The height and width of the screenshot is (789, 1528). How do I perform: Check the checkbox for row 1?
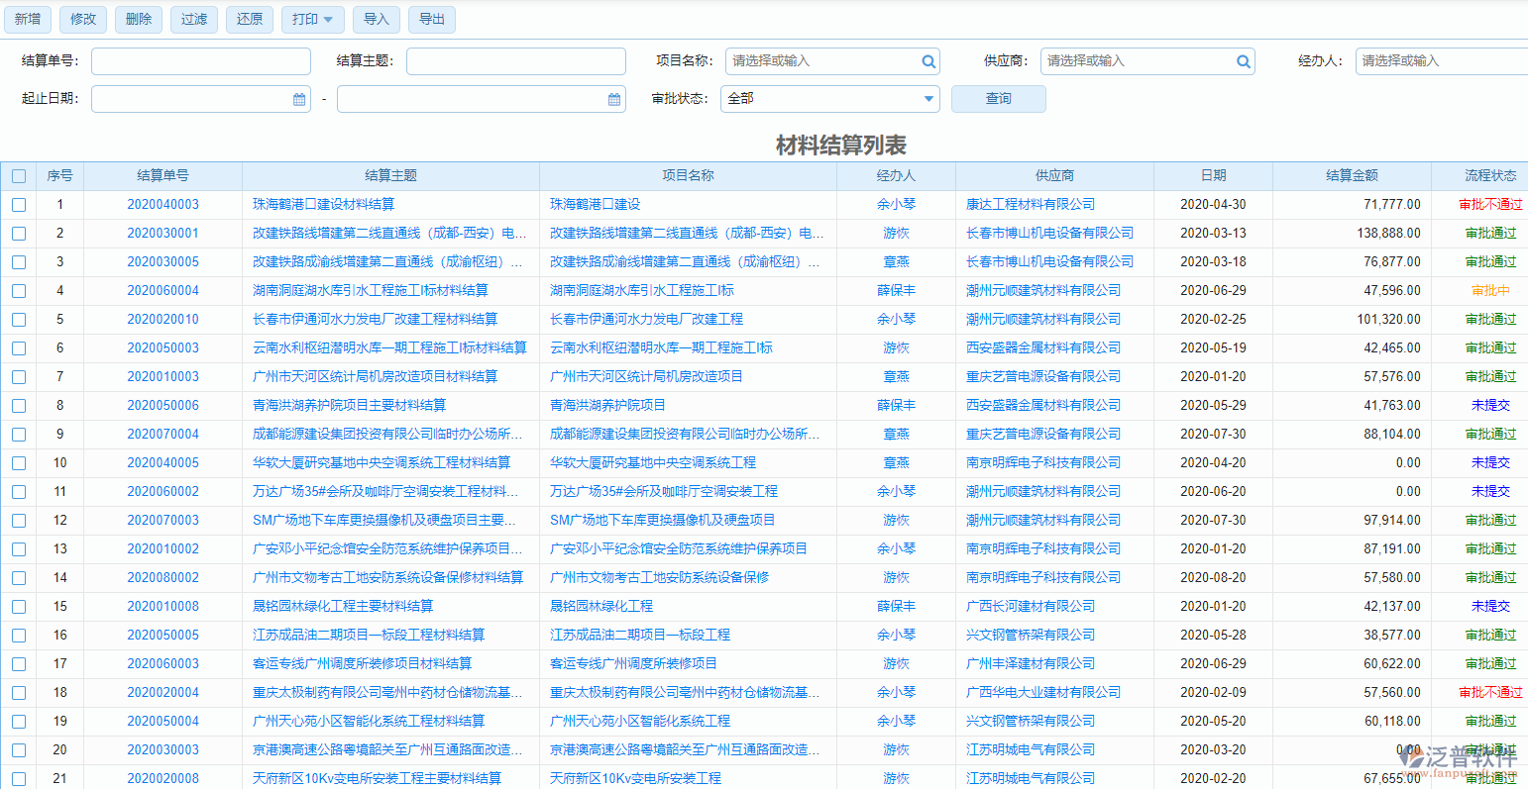tap(18, 204)
